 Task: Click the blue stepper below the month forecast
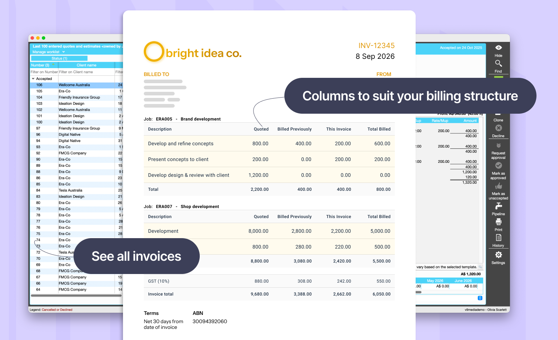(480, 298)
